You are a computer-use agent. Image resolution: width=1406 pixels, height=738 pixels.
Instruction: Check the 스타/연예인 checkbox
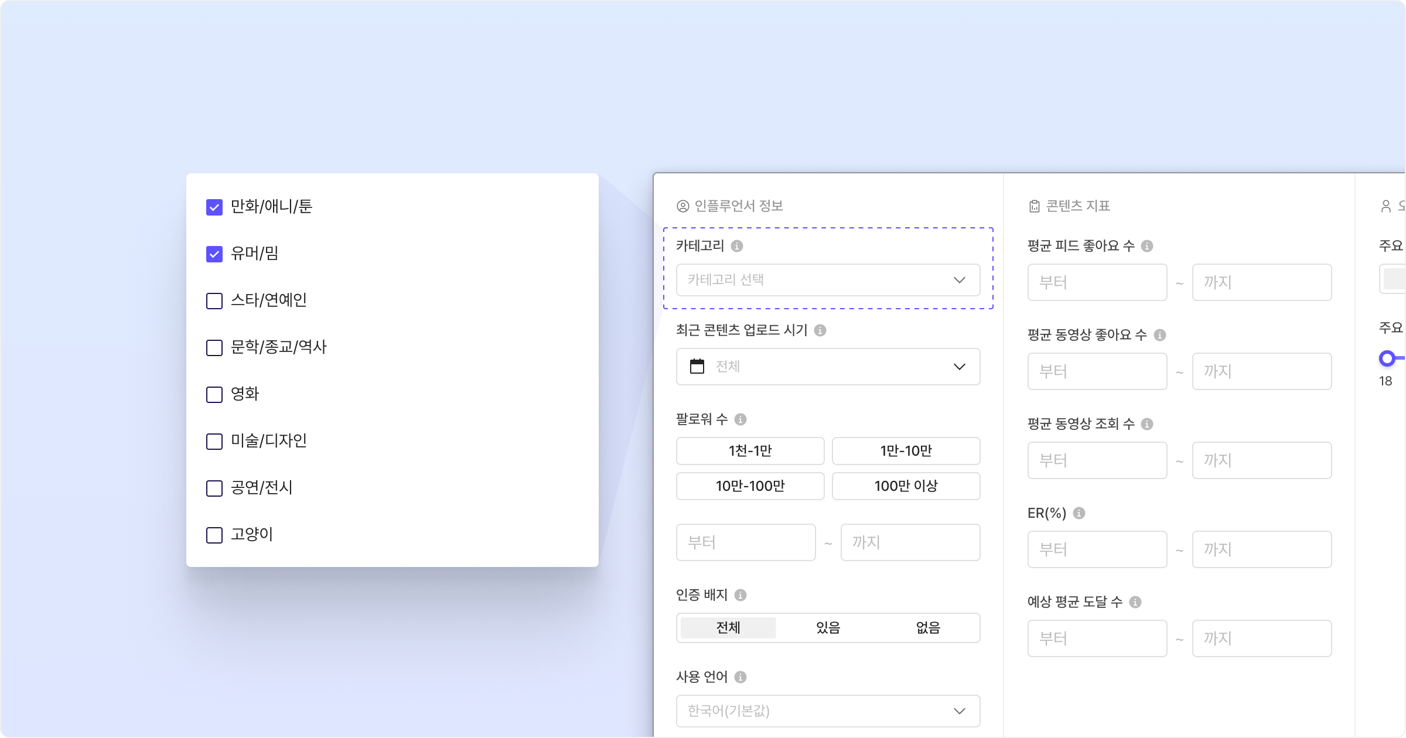(214, 301)
